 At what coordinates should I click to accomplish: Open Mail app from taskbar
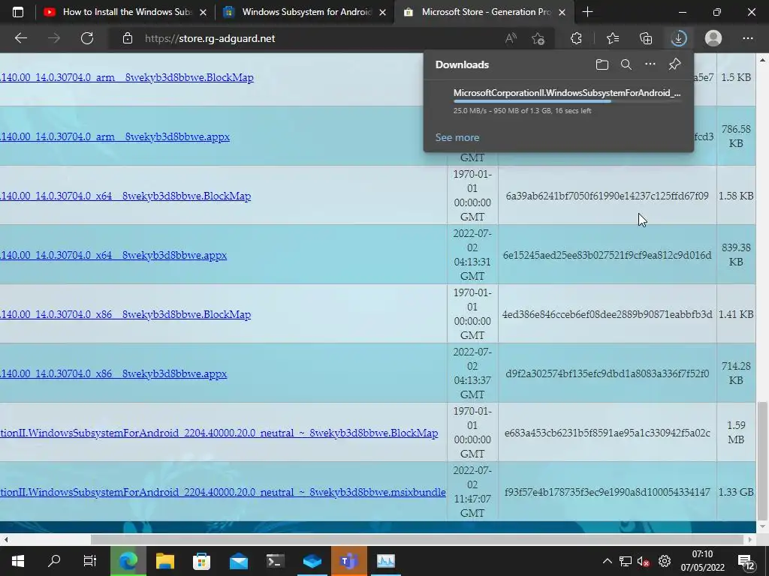point(239,561)
